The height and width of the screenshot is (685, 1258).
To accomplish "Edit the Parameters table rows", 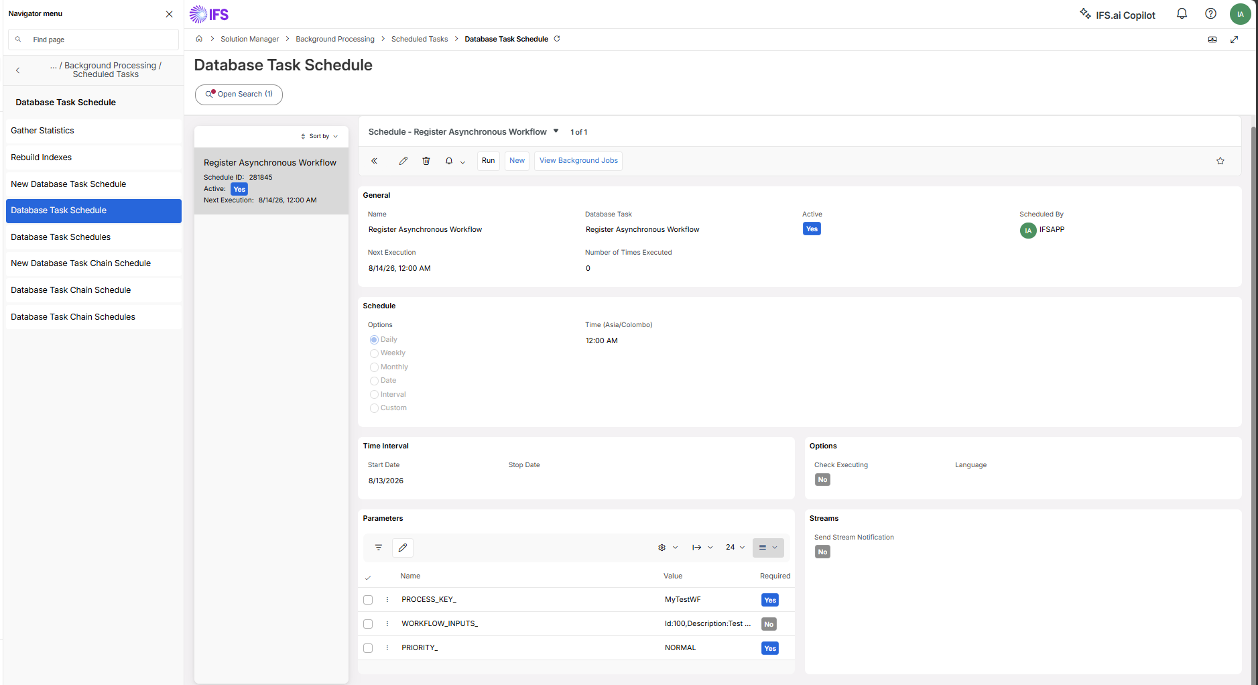I will pyautogui.click(x=403, y=548).
